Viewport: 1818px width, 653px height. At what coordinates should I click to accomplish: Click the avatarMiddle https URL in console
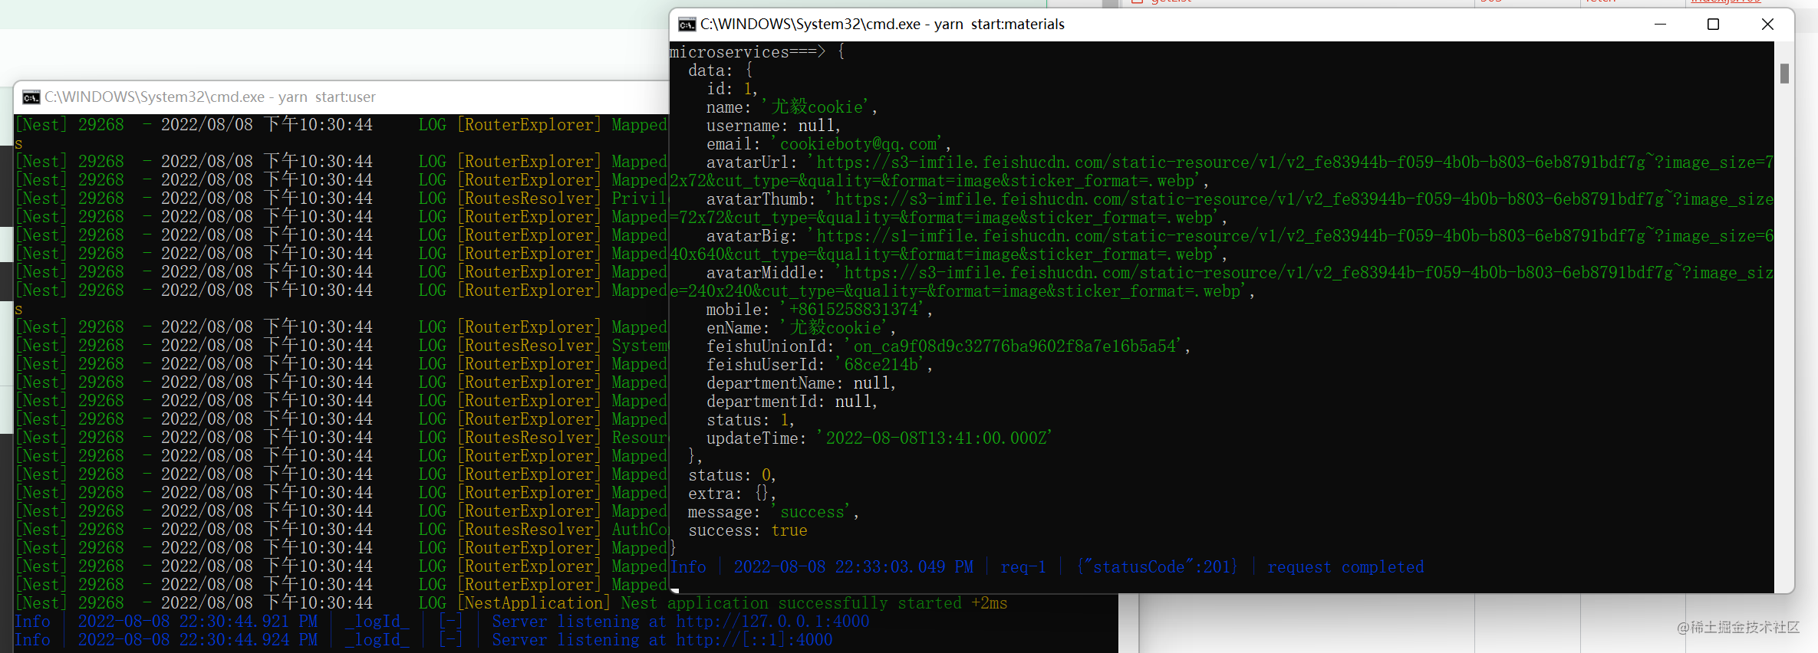[x=1308, y=273]
